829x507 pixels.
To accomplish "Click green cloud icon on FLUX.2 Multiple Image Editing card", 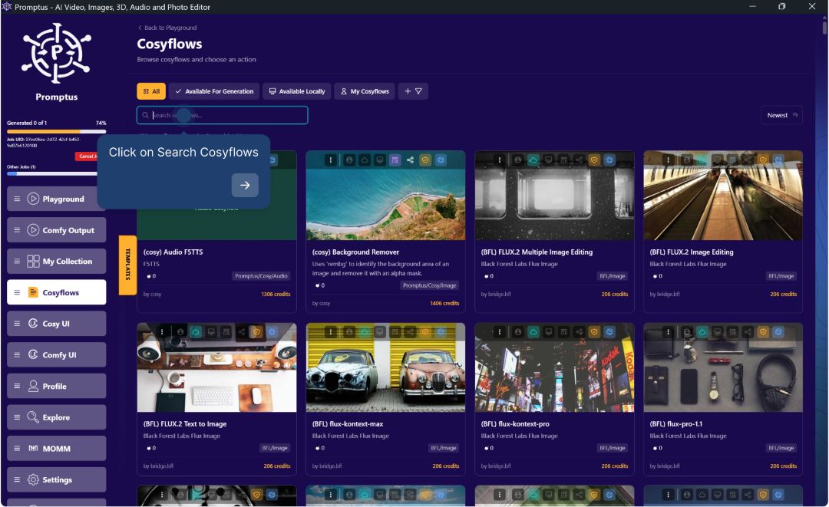I will 533,160.
